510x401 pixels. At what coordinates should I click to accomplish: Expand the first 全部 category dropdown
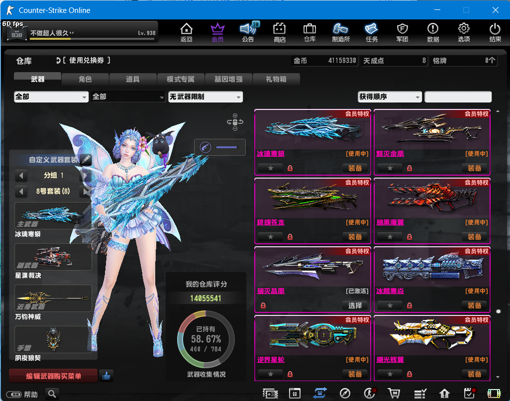[x=51, y=97]
